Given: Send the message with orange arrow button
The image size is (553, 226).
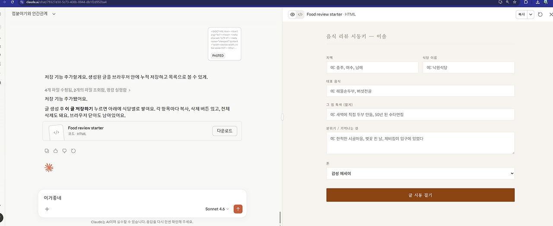Looking at the screenshot, I should pos(238,209).
